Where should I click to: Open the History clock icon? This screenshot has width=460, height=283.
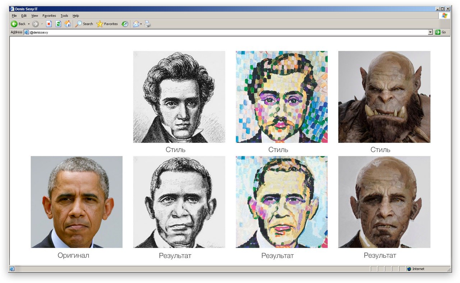(125, 24)
